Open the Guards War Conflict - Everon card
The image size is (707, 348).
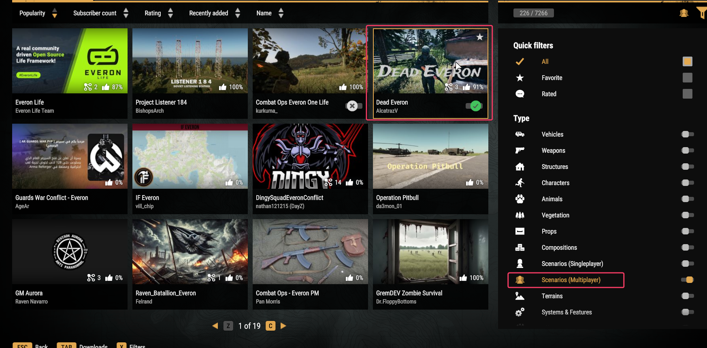(x=70, y=169)
